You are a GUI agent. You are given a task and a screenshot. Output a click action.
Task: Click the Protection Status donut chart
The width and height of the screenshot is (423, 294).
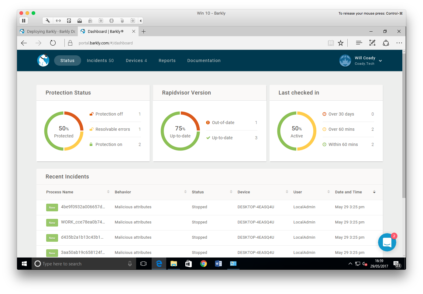pyautogui.click(x=64, y=131)
